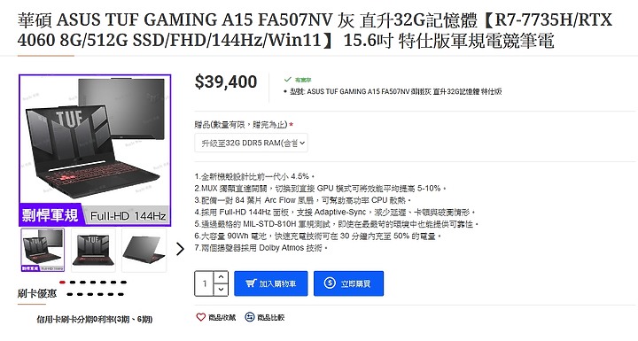Screen dimensions: 638x341
Task: Select the front-view TUF laptop thumbnail
Action: pos(93,250)
